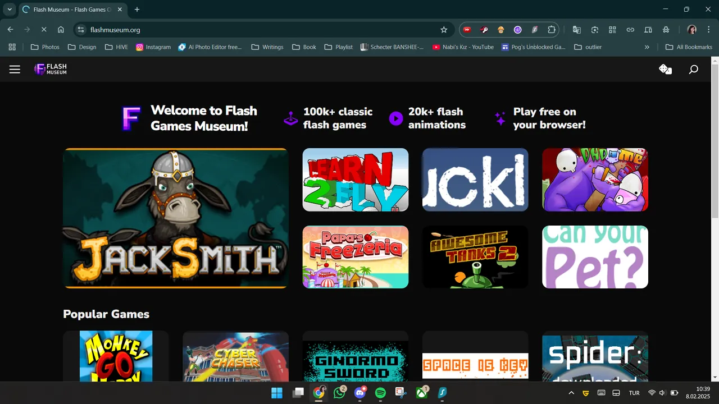
Task: Open the hamburger menu on Flash Museum
Action: [x=15, y=69]
